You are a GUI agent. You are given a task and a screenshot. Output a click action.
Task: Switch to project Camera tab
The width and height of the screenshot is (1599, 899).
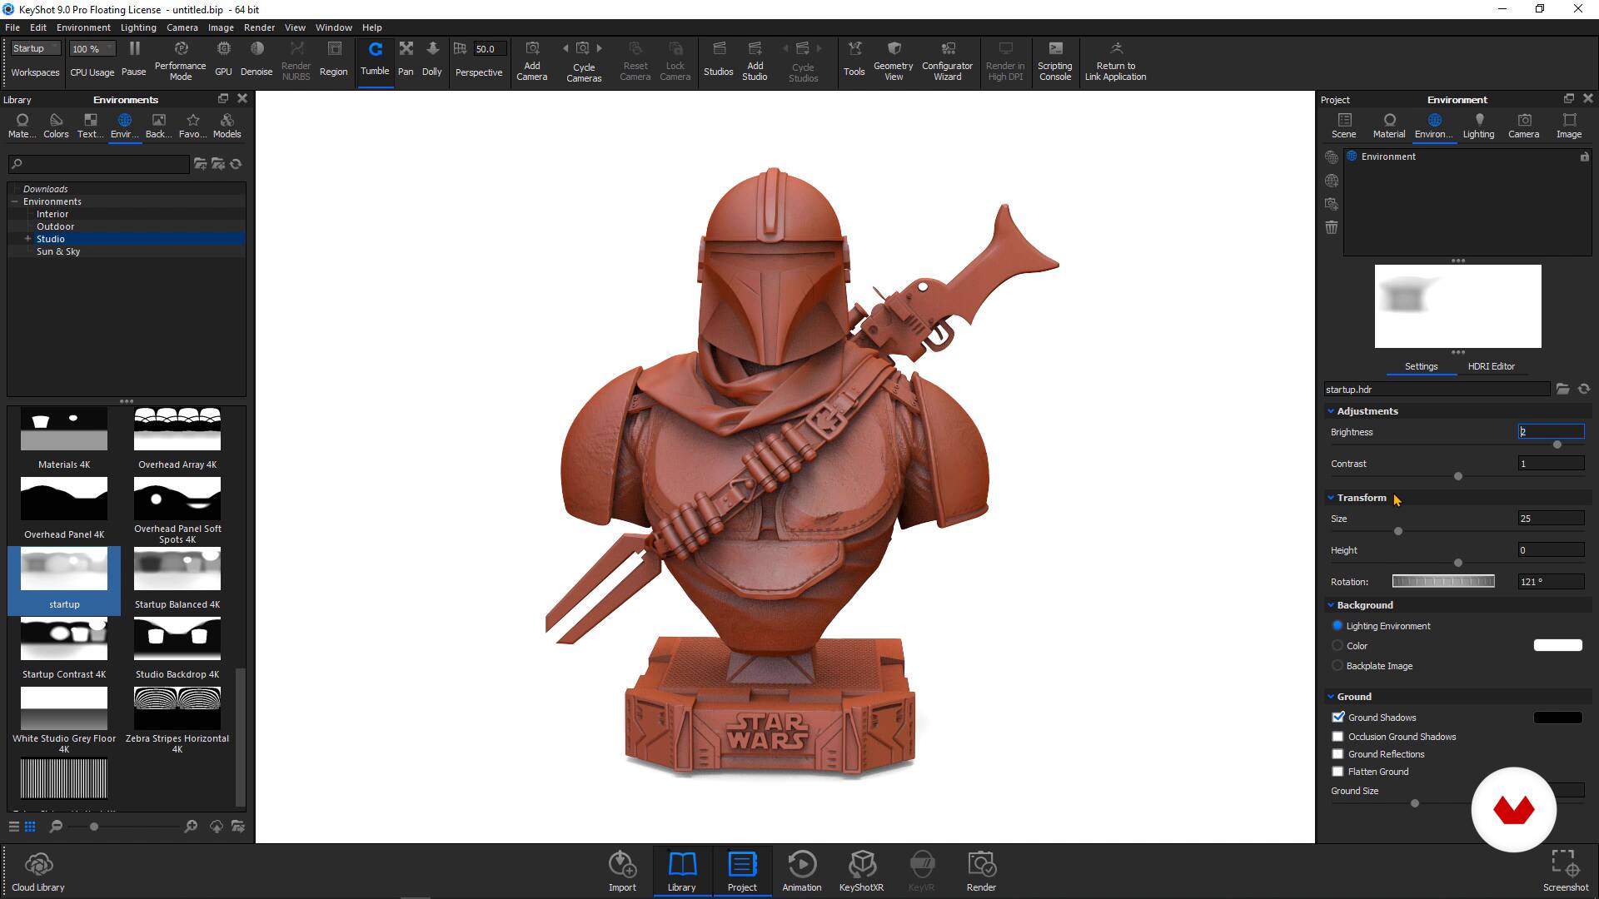pyautogui.click(x=1523, y=126)
